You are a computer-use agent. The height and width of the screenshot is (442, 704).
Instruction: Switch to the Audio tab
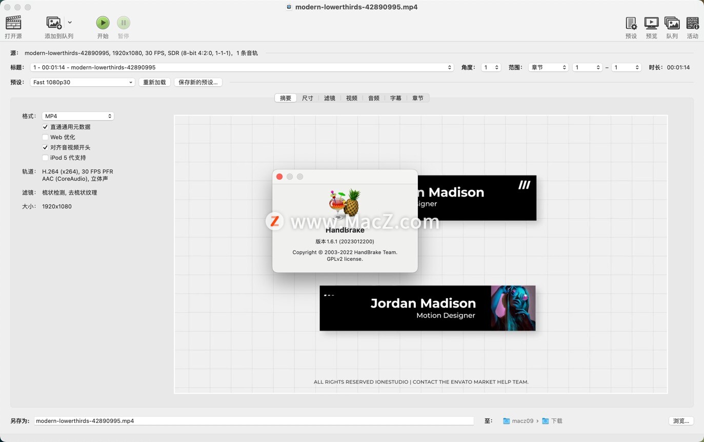[x=374, y=98]
